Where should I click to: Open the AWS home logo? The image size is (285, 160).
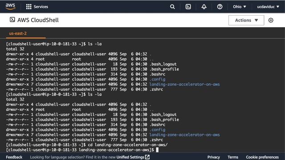coord(10,7)
